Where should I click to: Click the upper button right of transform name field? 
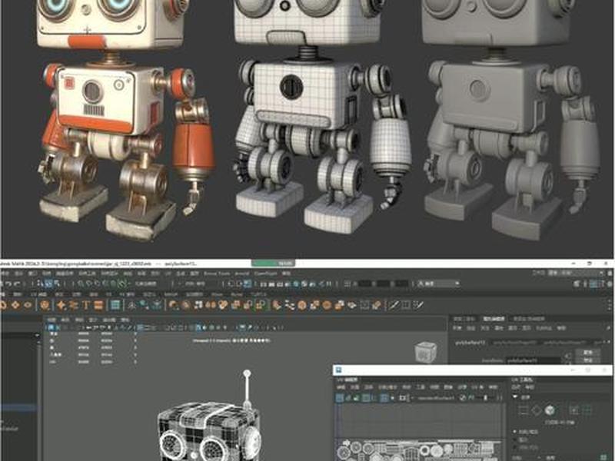click(588, 353)
